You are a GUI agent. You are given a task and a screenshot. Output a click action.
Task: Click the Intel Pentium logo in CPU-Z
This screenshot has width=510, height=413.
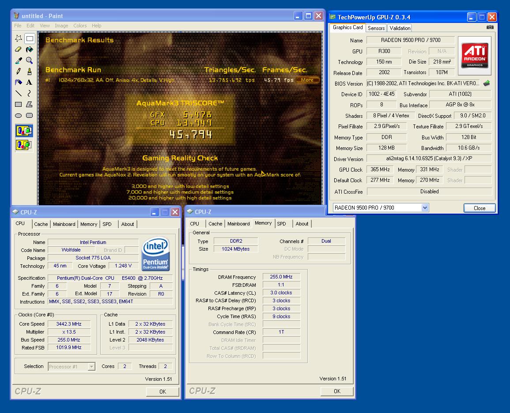point(156,254)
